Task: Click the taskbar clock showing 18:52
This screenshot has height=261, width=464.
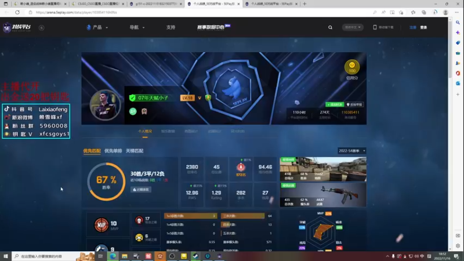Action: point(442,256)
